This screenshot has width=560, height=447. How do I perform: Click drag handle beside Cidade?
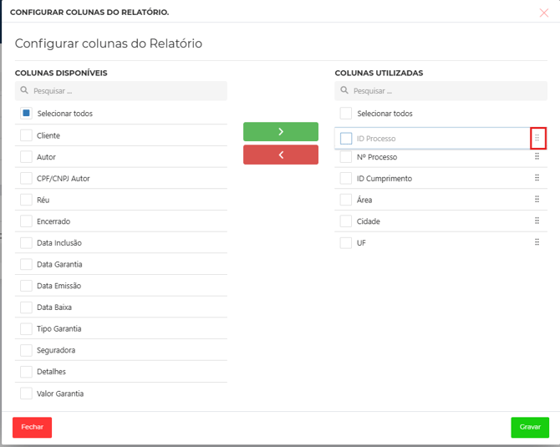coord(537,221)
